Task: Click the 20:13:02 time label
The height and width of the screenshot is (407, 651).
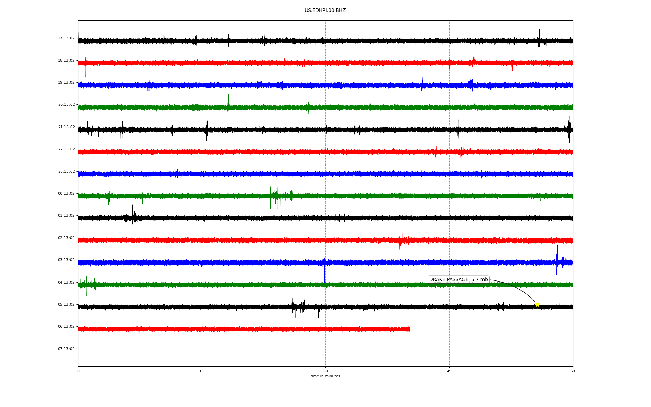Action: (x=66, y=105)
